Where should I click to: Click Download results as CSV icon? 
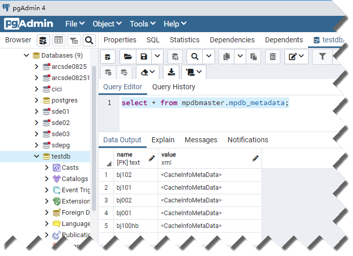171,72
